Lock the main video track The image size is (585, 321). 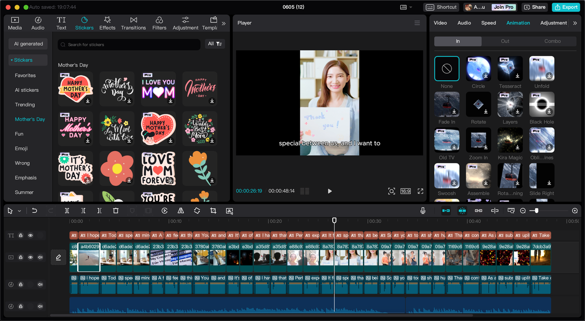pyautogui.click(x=21, y=258)
